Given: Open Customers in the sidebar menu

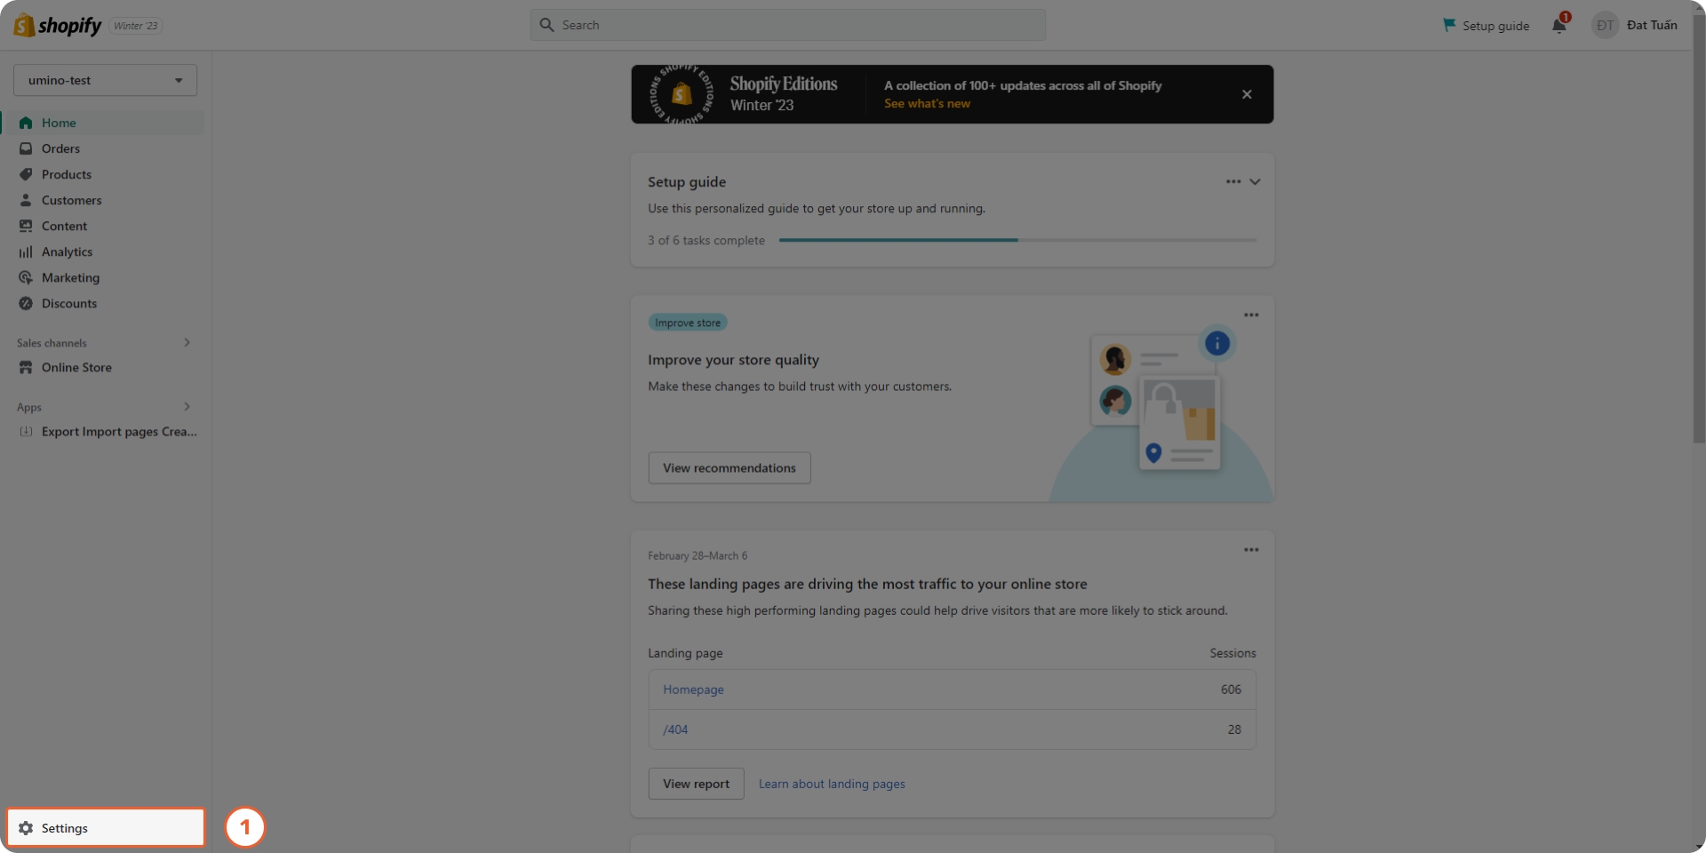Looking at the screenshot, I should pos(71,201).
